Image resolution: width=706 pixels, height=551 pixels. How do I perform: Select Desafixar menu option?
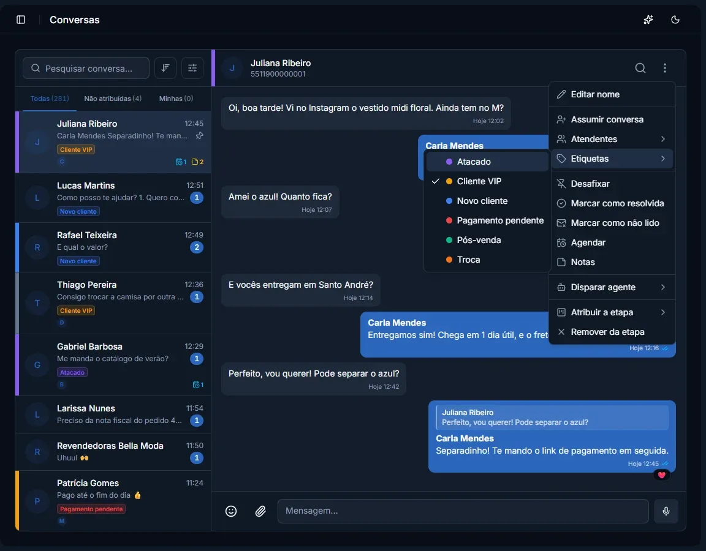coord(612,184)
